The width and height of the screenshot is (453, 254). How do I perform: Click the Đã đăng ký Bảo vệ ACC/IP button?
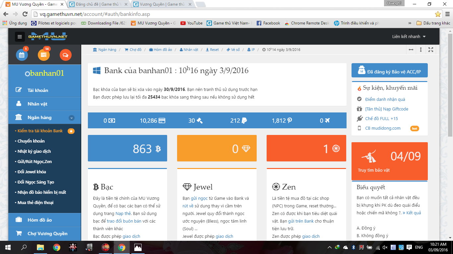coord(389,70)
